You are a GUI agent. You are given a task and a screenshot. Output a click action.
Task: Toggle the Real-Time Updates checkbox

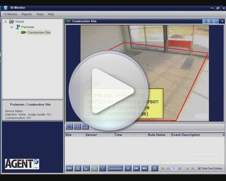(x=199, y=168)
